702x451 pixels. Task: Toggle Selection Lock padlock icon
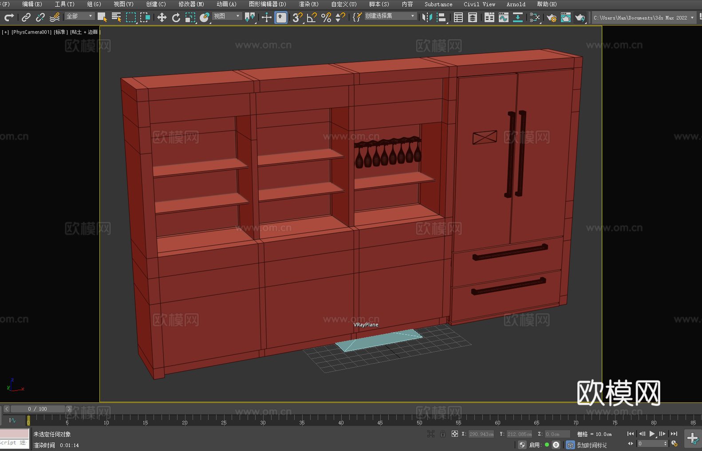pos(443,434)
